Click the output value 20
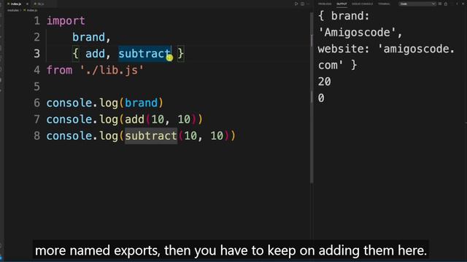This screenshot has height=262, width=467. tap(325, 82)
